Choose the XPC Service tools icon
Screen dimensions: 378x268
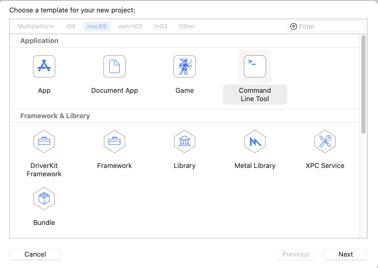pyautogui.click(x=325, y=142)
